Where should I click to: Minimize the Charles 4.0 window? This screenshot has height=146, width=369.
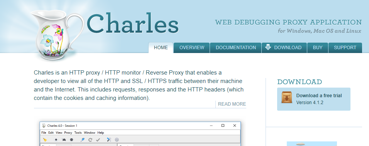(211, 126)
